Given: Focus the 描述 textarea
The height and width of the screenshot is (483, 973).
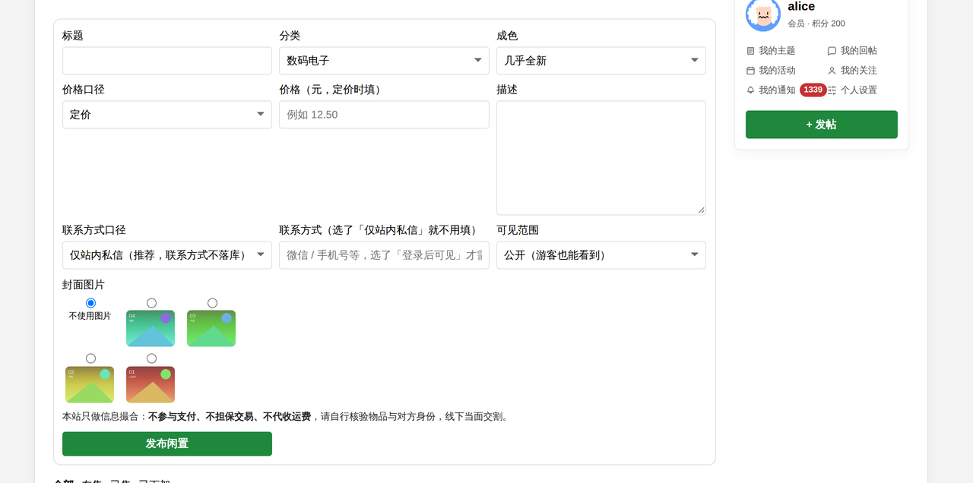Looking at the screenshot, I should [601, 158].
